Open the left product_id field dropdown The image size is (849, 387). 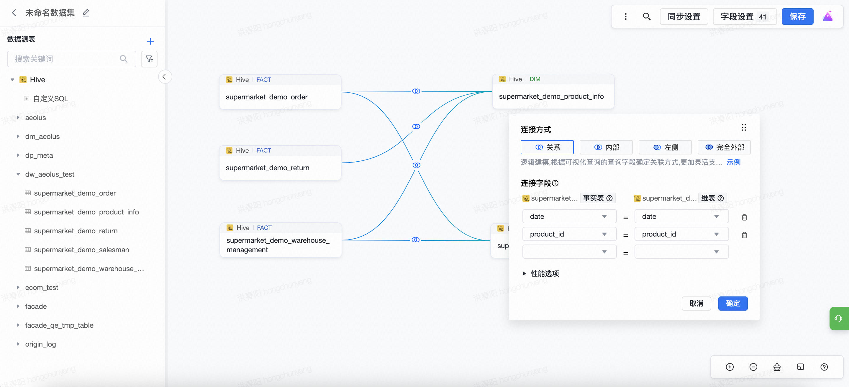click(569, 234)
